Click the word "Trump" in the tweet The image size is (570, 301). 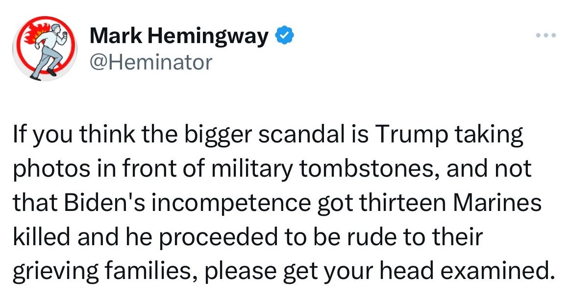click(407, 136)
